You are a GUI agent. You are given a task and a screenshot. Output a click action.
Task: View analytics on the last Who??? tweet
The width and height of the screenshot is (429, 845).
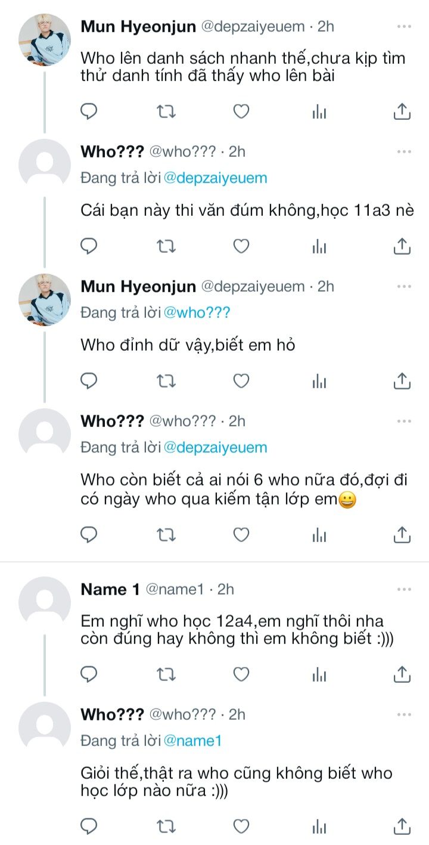pos(319,826)
